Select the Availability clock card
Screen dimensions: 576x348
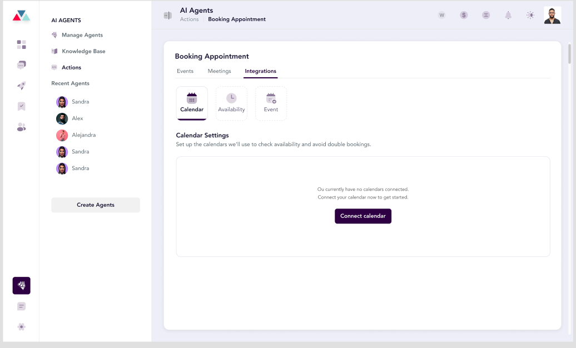pos(231,103)
